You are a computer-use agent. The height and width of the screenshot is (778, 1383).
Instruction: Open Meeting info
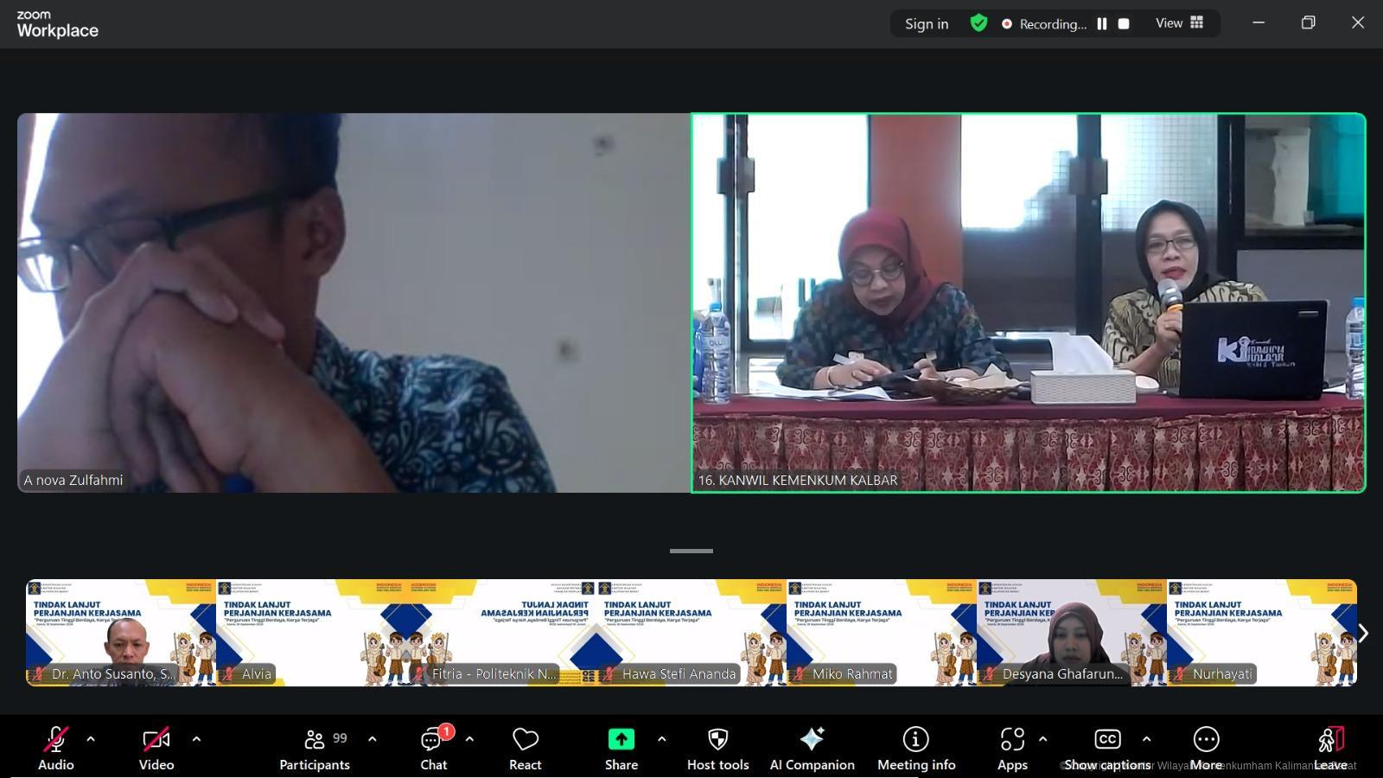click(916, 749)
